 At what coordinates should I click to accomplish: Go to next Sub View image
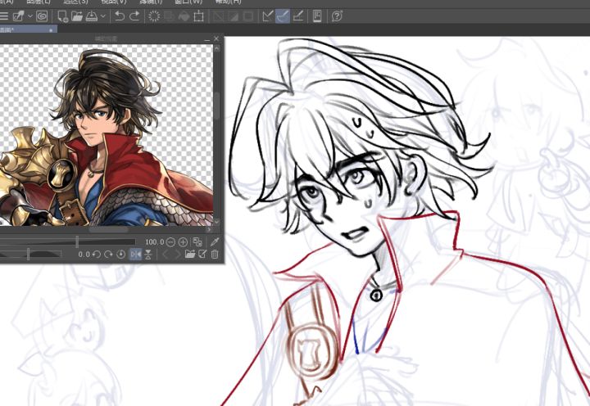point(177,255)
